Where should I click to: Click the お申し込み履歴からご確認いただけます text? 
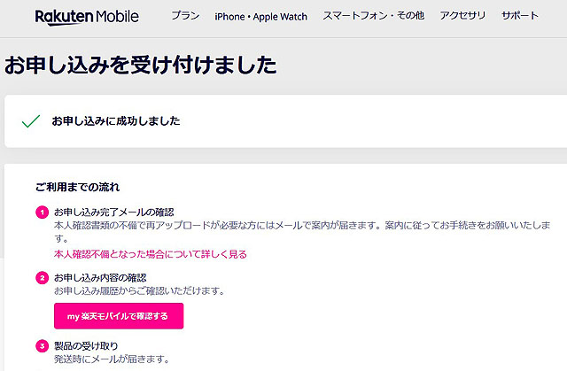pyautogui.click(x=139, y=290)
